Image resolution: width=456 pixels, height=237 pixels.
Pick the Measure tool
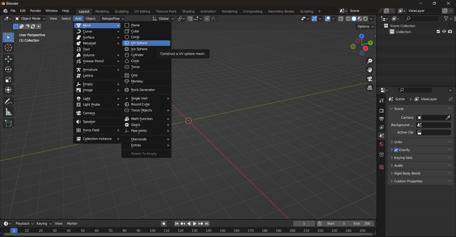click(8, 112)
